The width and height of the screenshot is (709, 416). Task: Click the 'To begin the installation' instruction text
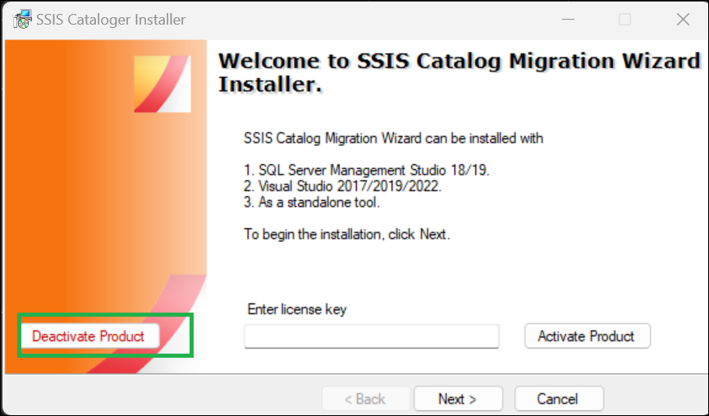pyautogui.click(x=347, y=234)
